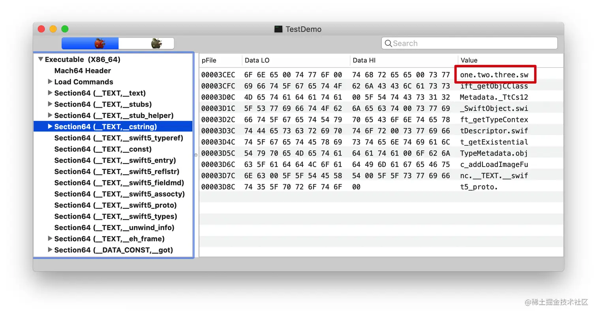The height and width of the screenshot is (315, 597).
Task: Click Data HI bytes '6A 65 63 74 00 73 77 69'
Action: pos(401,108)
